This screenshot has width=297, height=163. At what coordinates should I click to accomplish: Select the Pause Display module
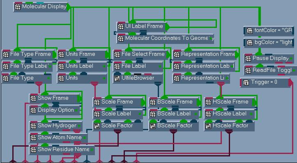(269, 58)
